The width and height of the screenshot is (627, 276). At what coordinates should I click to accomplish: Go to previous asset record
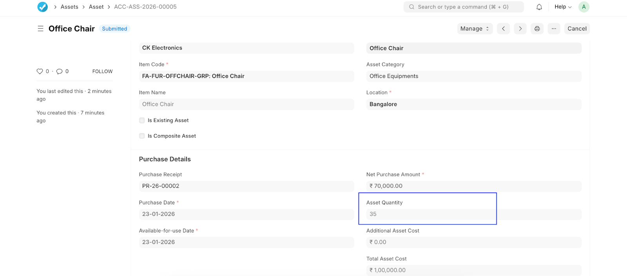pyautogui.click(x=503, y=29)
